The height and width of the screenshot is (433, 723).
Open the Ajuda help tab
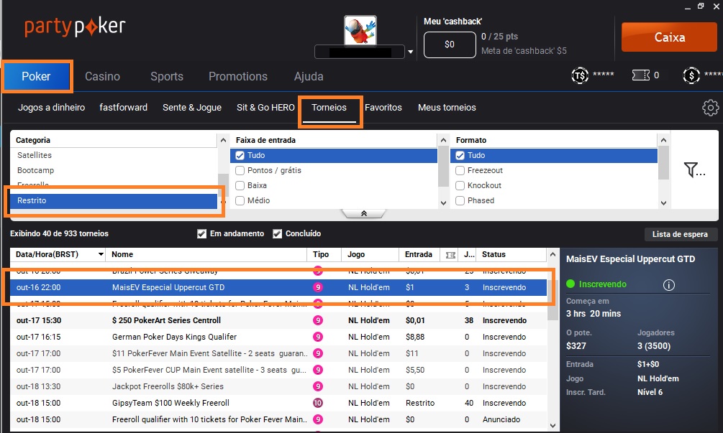[309, 76]
